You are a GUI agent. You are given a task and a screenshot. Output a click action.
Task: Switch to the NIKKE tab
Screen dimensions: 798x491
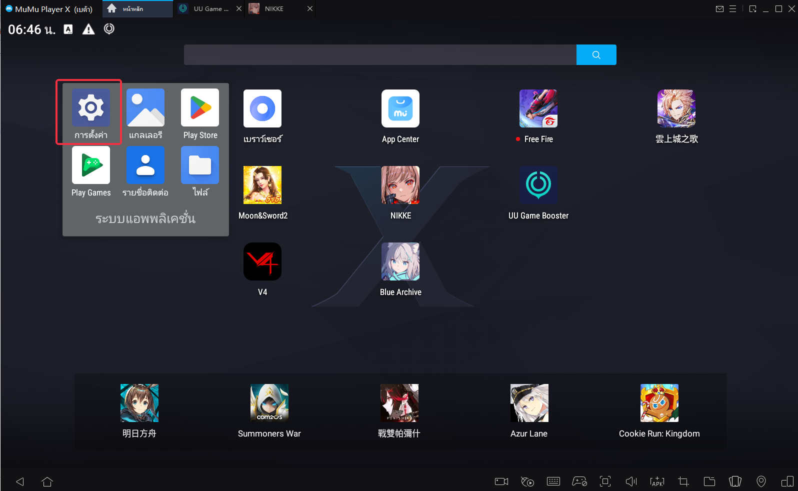(274, 9)
